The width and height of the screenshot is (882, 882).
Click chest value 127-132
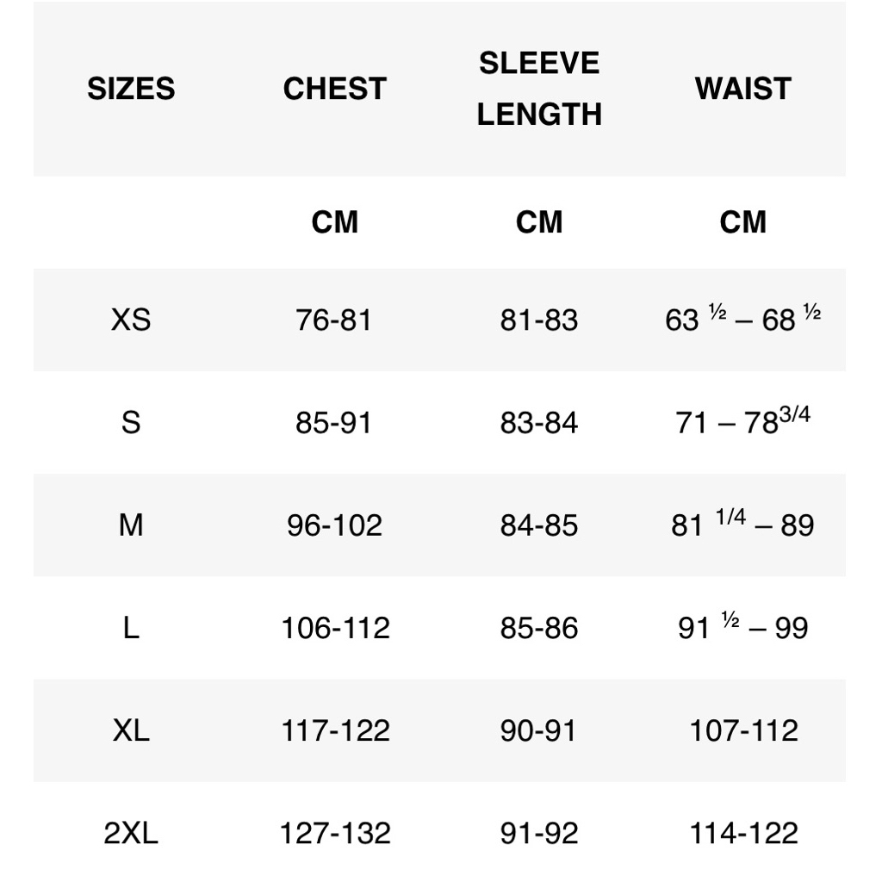(335, 833)
